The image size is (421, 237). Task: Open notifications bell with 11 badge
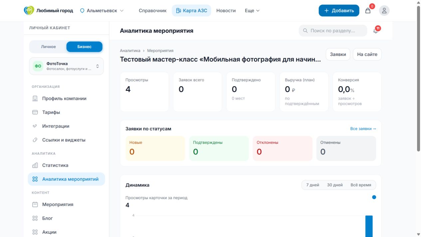(376, 31)
